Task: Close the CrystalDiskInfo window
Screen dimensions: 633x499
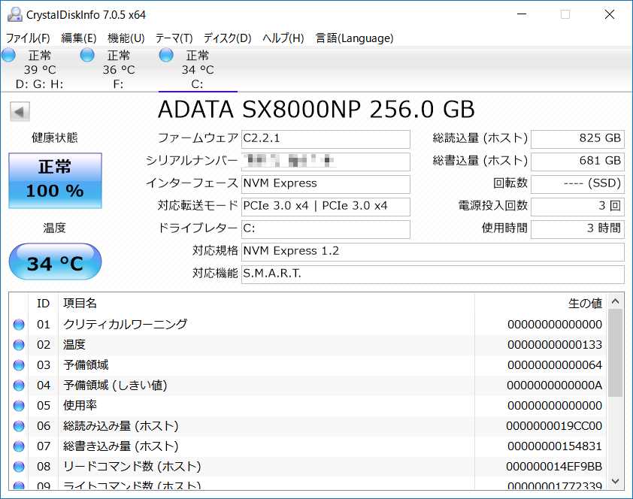Action: 610,14
